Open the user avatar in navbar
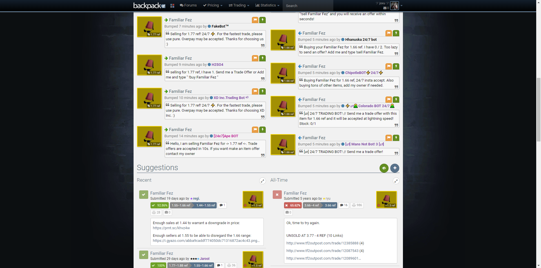Screen dimensions: 541x268 point(394,6)
